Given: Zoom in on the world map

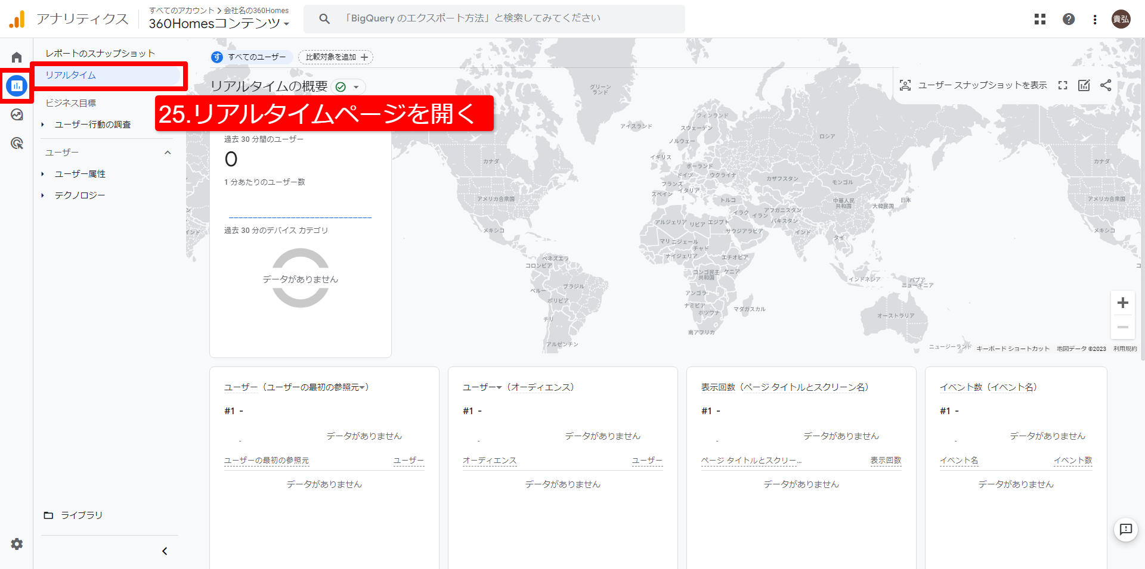Looking at the screenshot, I should [x=1122, y=303].
